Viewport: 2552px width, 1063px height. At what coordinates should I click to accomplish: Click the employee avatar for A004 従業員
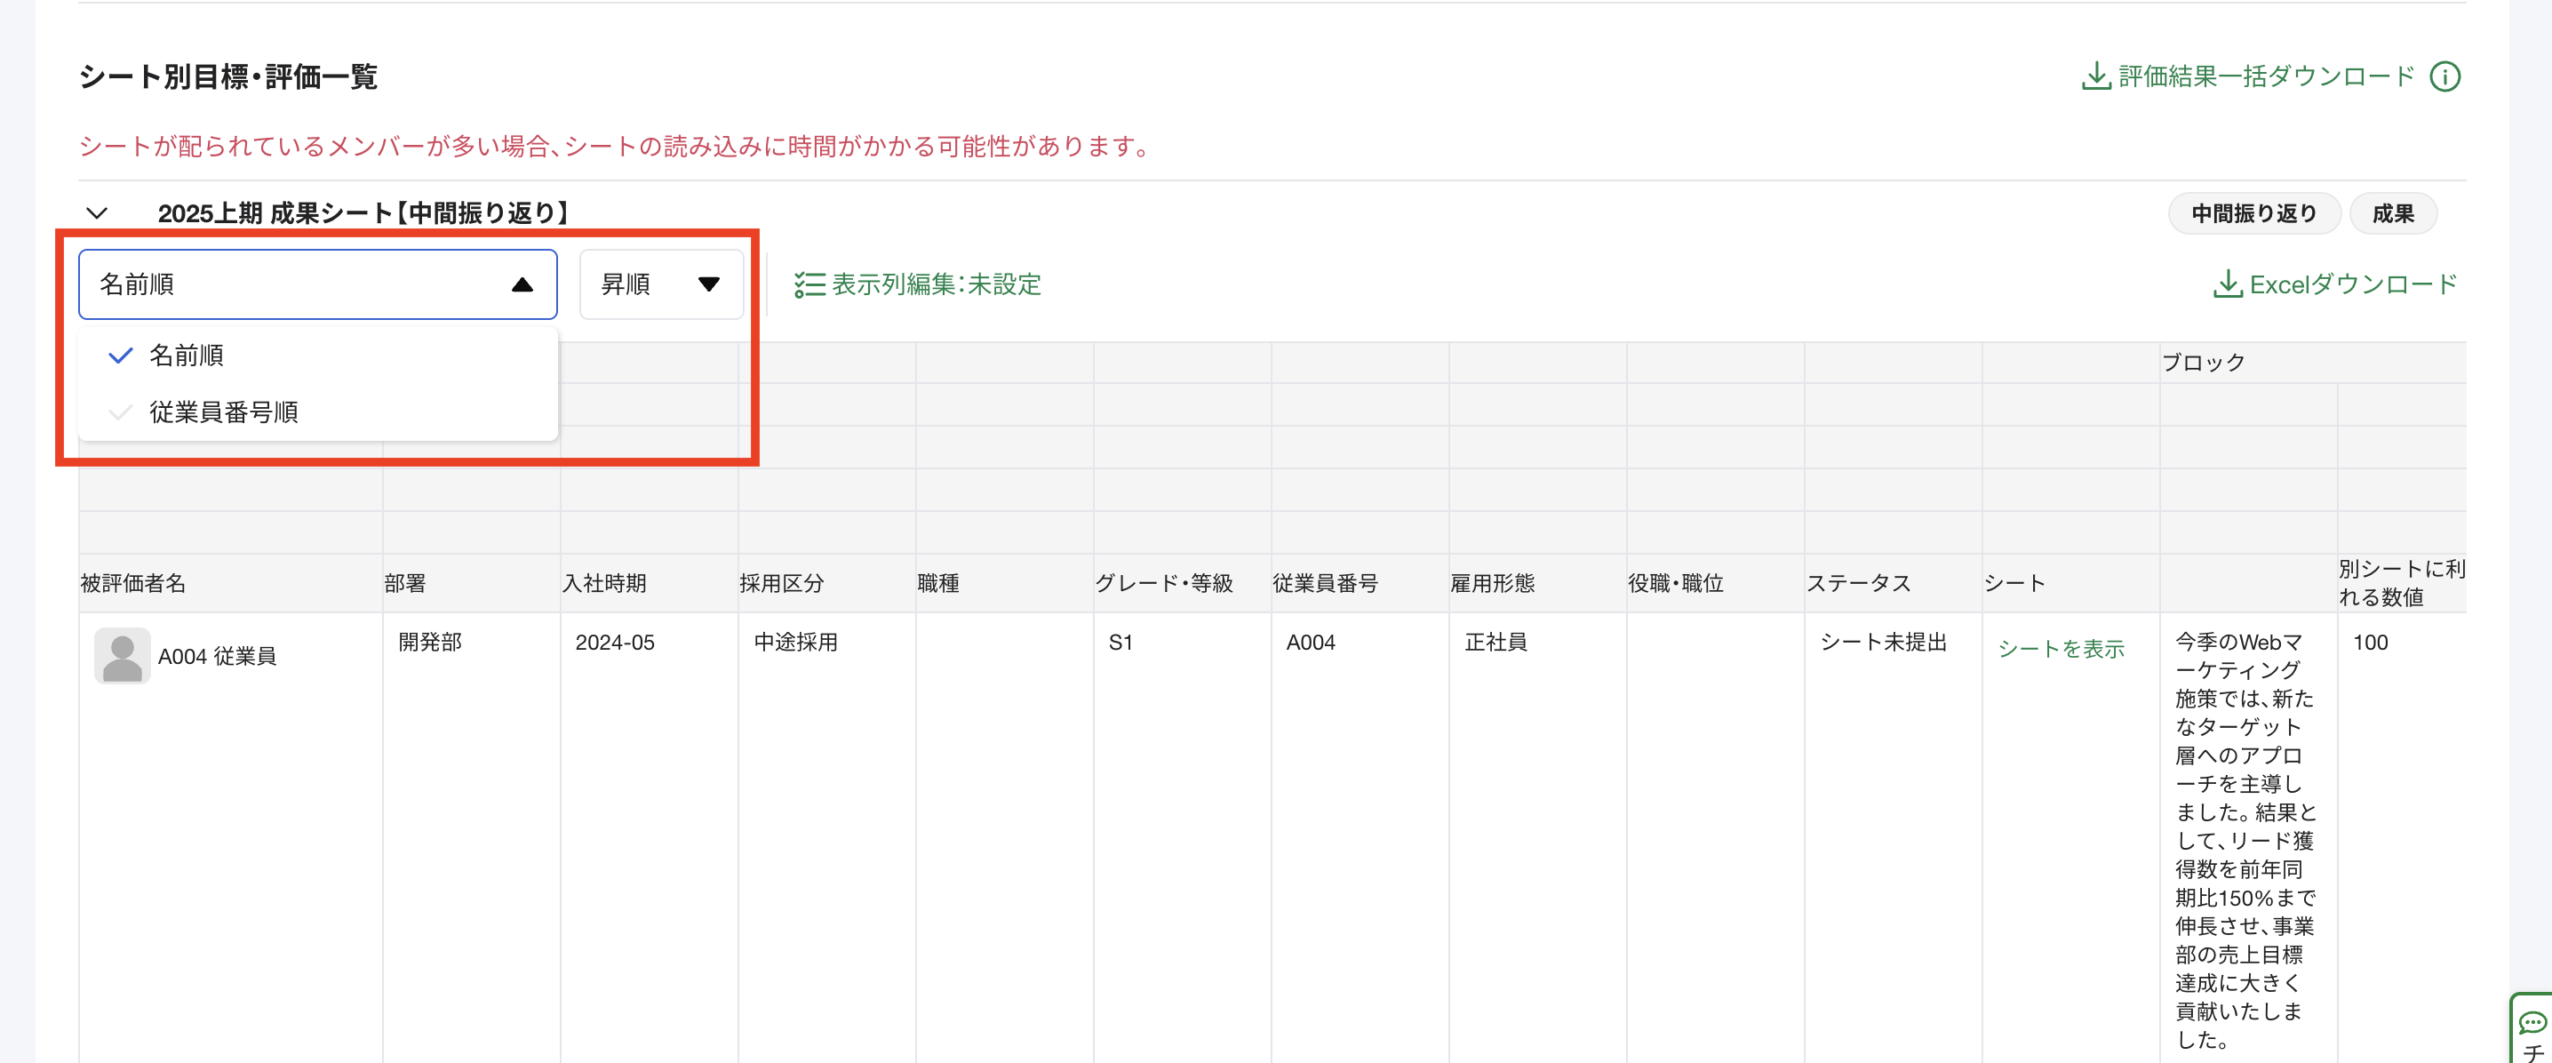(121, 655)
